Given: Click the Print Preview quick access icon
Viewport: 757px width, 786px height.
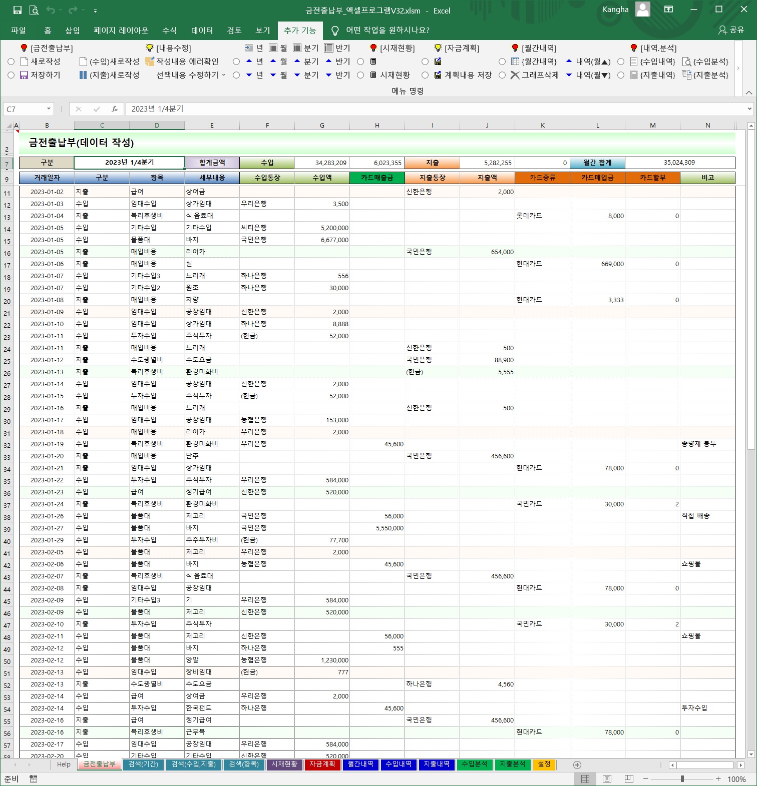Looking at the screenshot, I should point(34,10).
